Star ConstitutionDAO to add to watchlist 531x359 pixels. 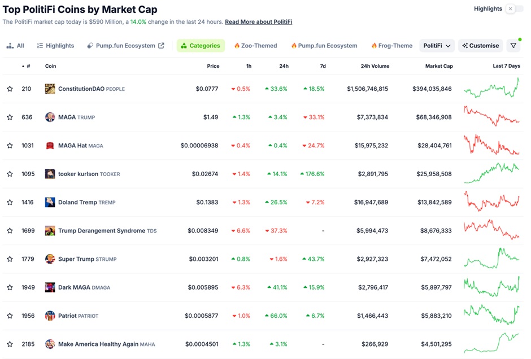coord(10,89)
